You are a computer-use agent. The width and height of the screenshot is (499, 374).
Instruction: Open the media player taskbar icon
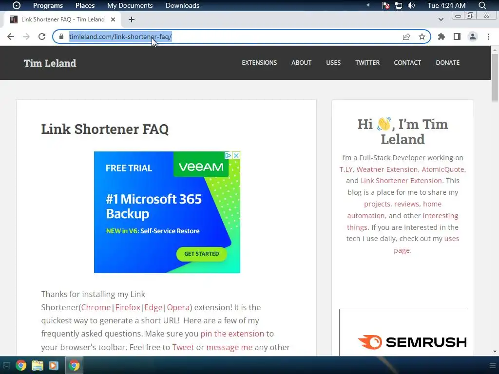point(54,365)
